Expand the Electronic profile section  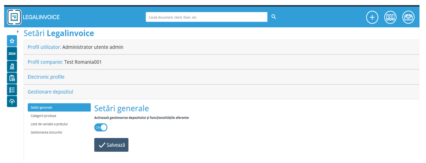(46, 77)
